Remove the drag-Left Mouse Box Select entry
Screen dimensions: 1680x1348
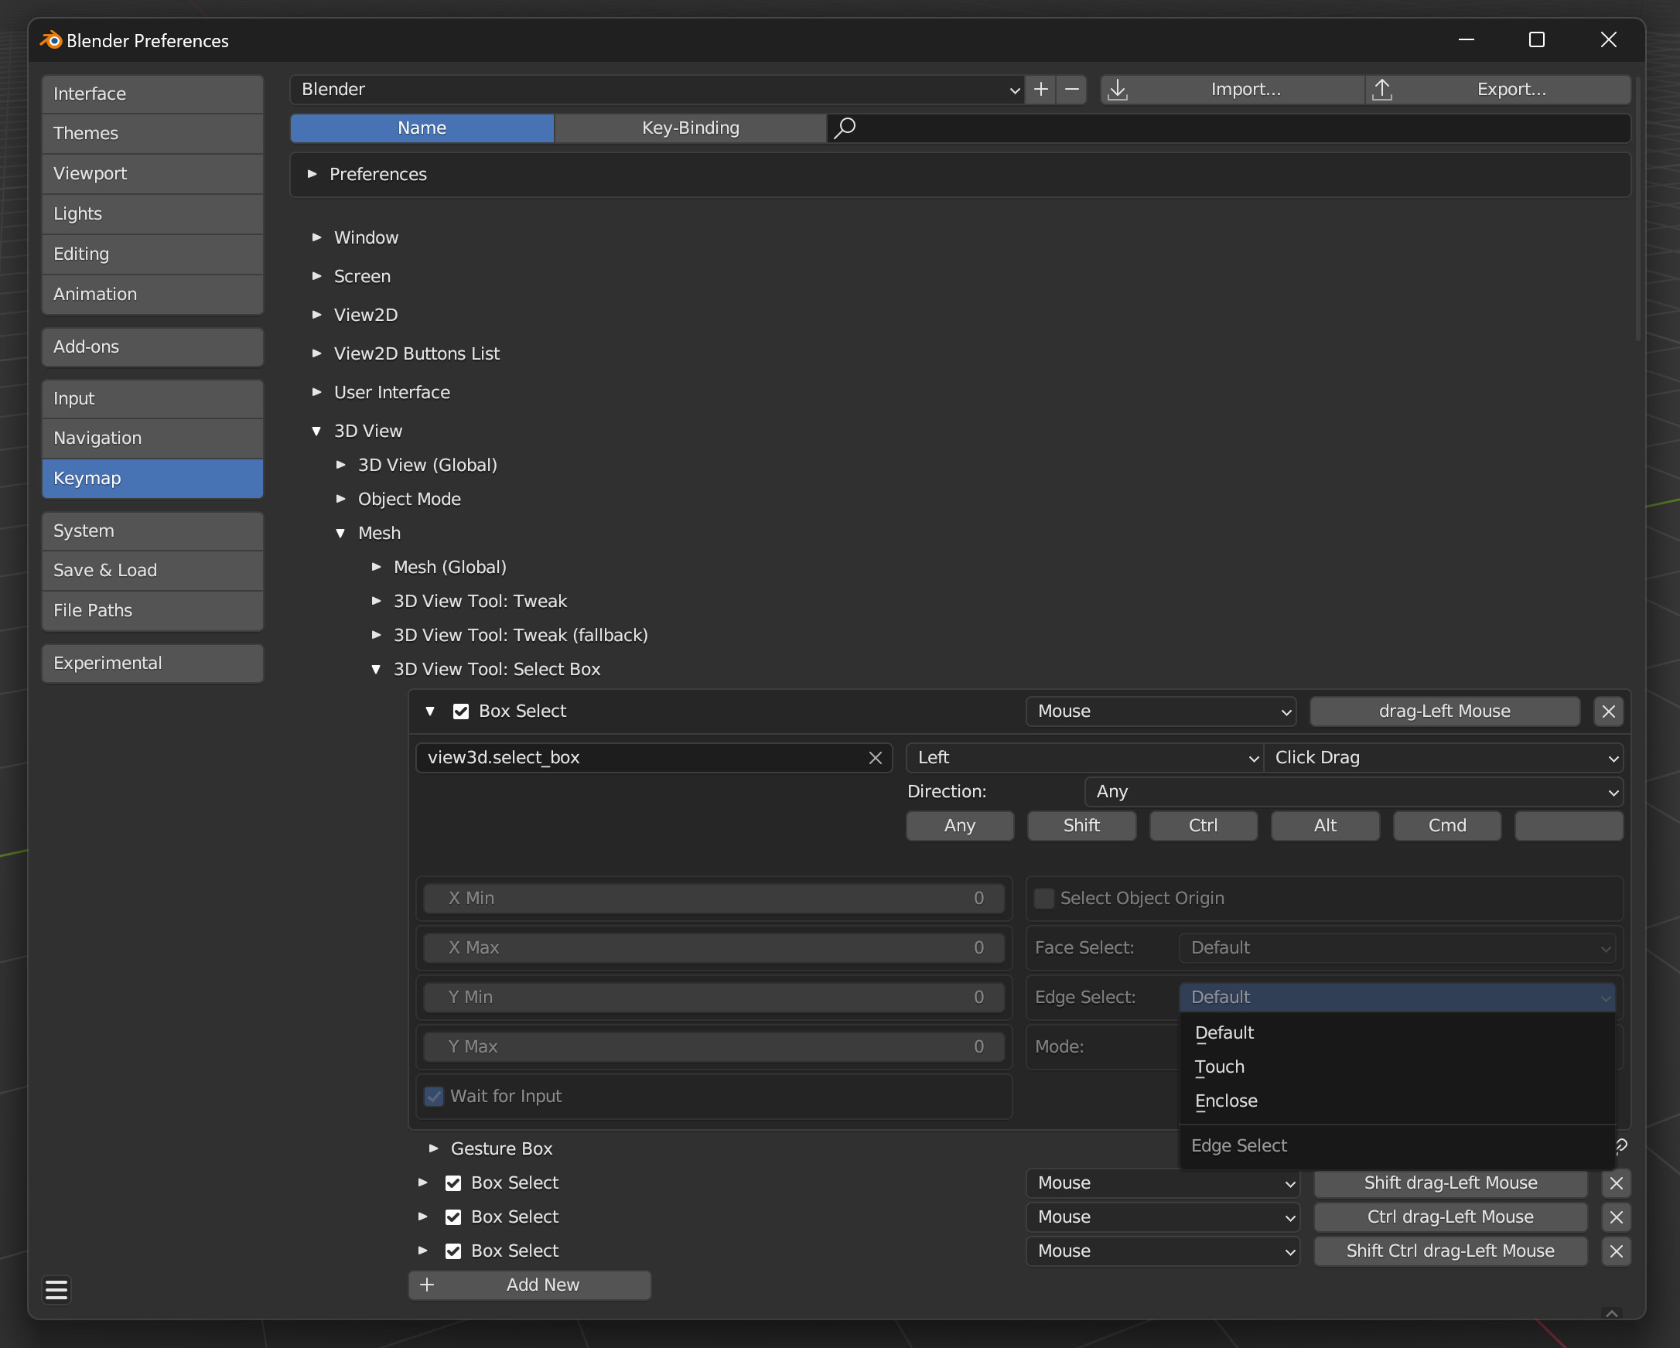pos(1607,712)
